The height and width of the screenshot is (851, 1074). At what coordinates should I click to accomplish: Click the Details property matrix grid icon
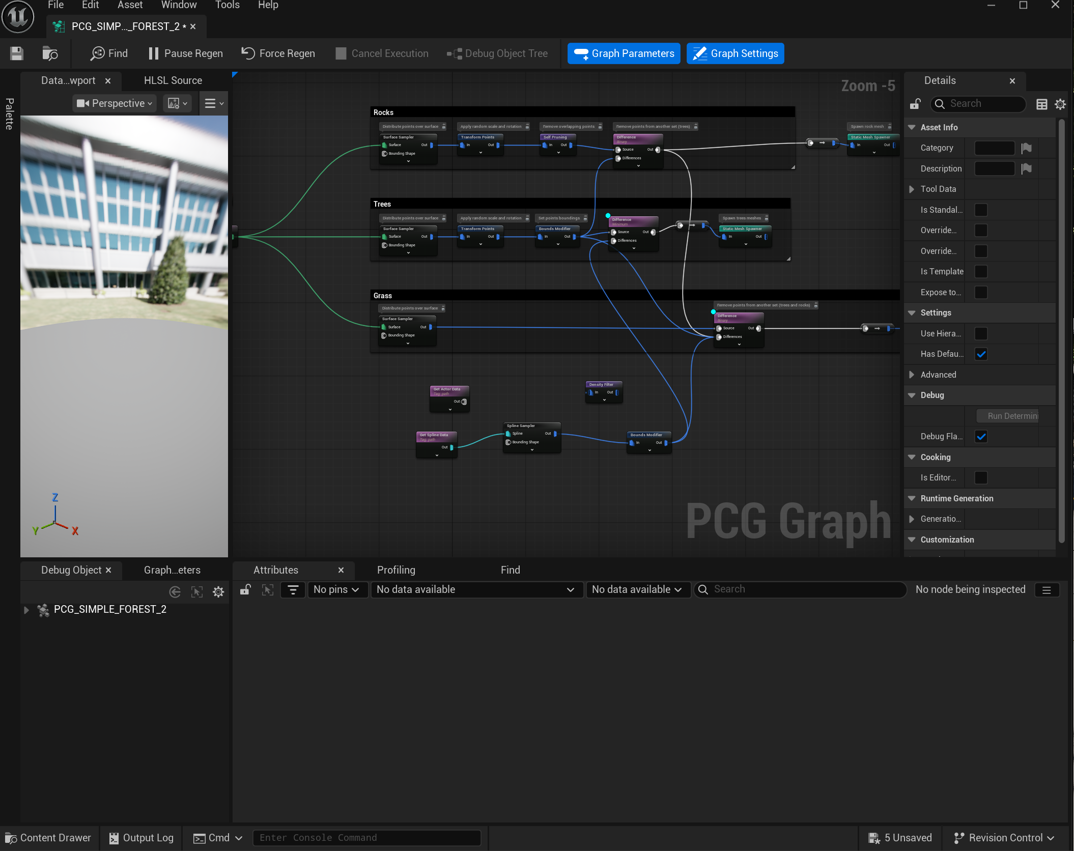coord(1041,104)
